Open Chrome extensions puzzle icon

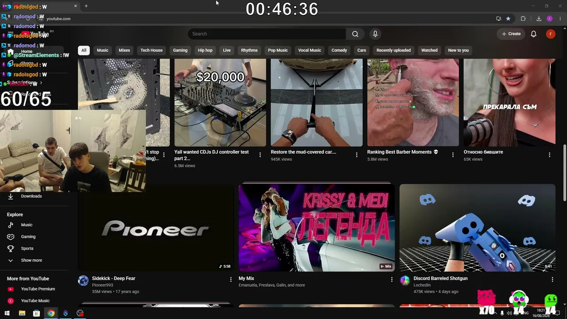(523, 19)
